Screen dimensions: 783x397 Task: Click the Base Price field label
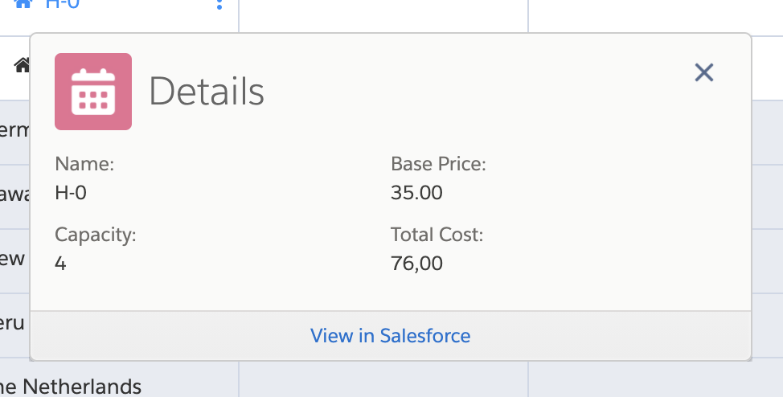[x=438, y=165]
